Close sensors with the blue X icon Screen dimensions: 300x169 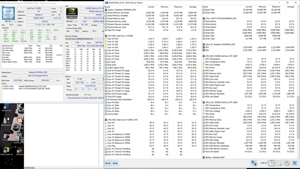coord(295,163)
